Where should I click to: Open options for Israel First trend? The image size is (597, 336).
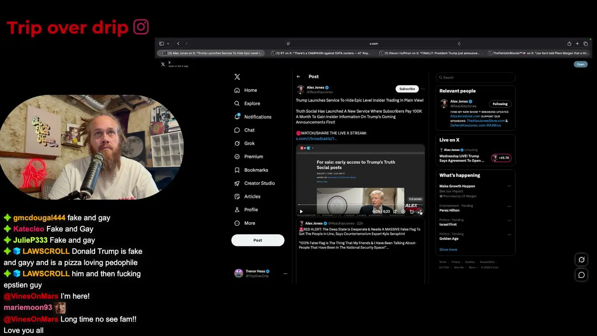tap(509, 220)
